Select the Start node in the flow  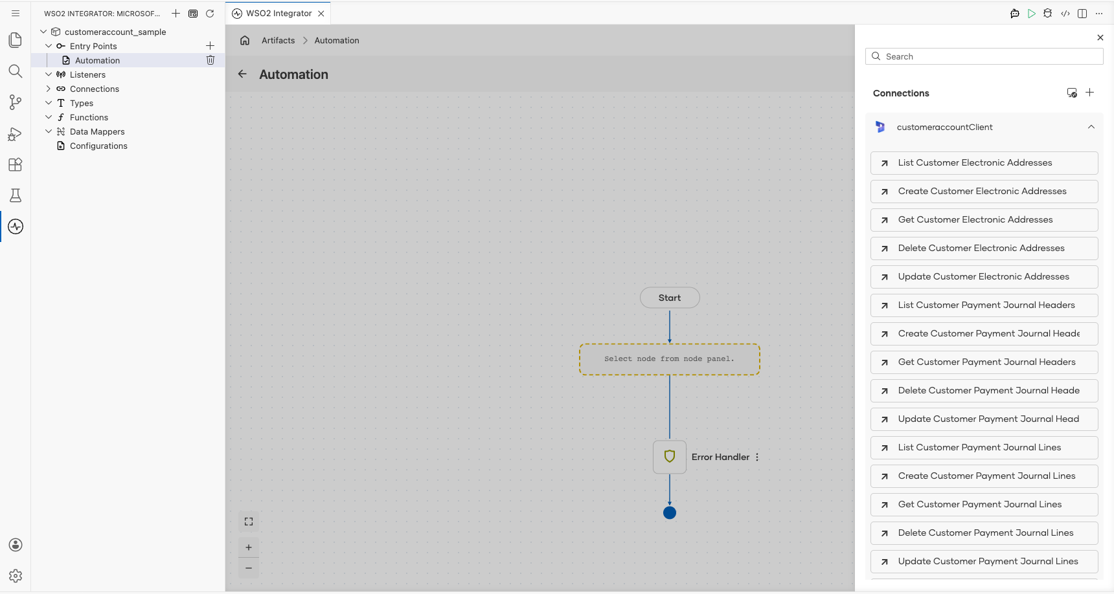point(670,298)
